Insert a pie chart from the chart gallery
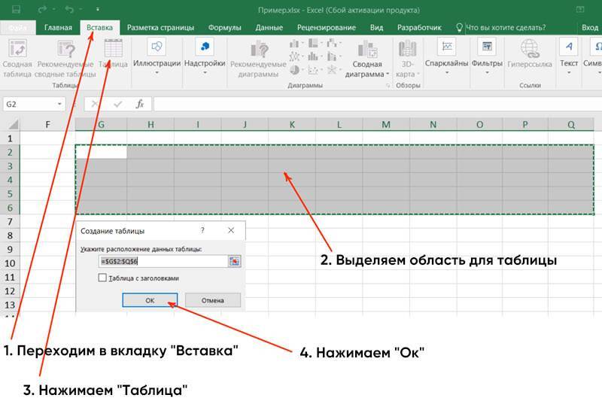Viewport: 602px width, 407px height. [294, 70]
